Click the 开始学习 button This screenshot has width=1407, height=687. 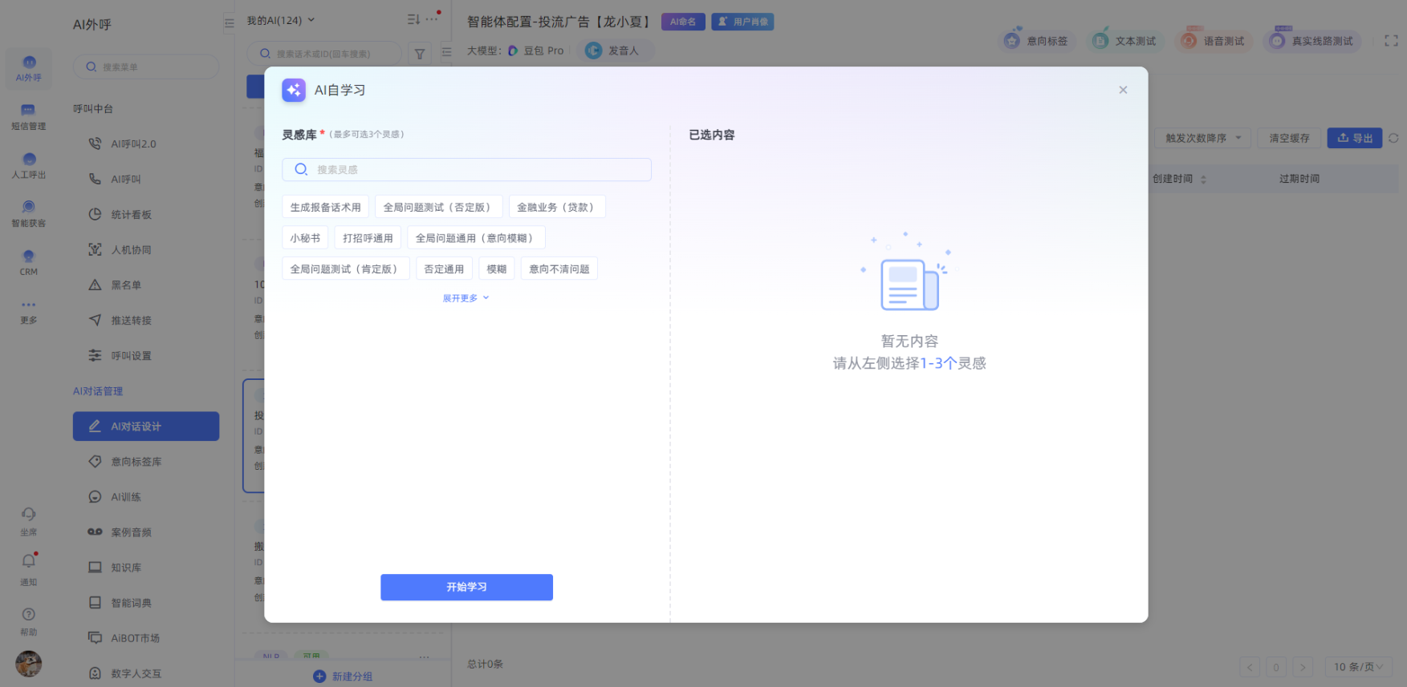pyautogui.click(x=466, y=587)
